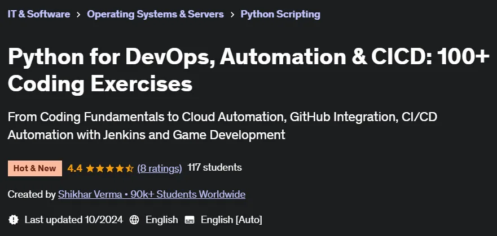This screenshot has width=497, height=236.
Task: Click the closed captions icon
Action: click(190, 220)
